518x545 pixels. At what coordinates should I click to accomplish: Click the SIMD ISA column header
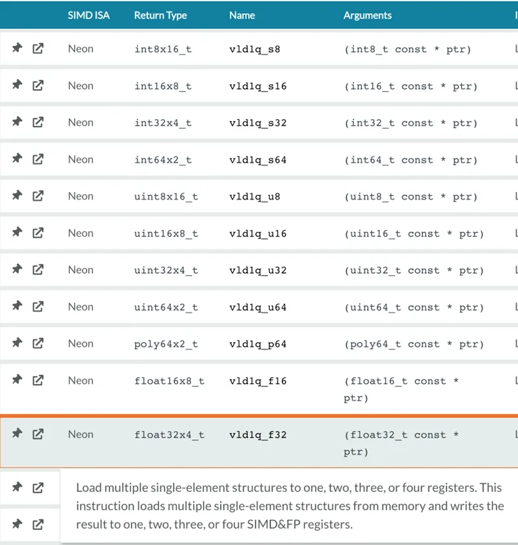pyautogui.click(x=89, y=15)
